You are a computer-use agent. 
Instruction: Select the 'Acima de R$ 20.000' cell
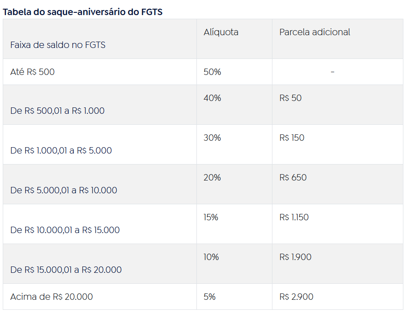(x=51, y=297)
